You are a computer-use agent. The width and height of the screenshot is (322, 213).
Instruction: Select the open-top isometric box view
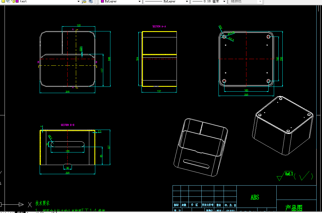pyautogui.click(x=201, y=147)
